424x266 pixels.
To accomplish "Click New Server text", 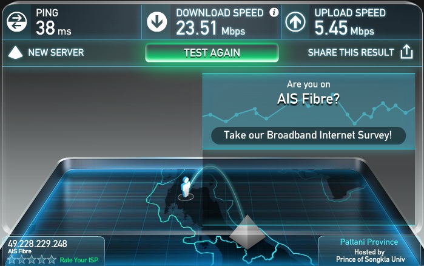I will [56, 52].
